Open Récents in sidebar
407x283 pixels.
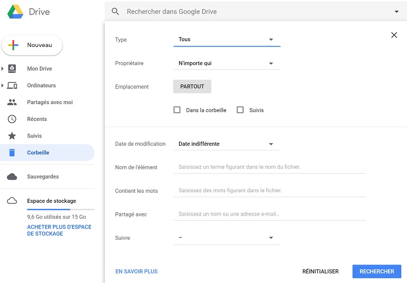pos(37,119)
